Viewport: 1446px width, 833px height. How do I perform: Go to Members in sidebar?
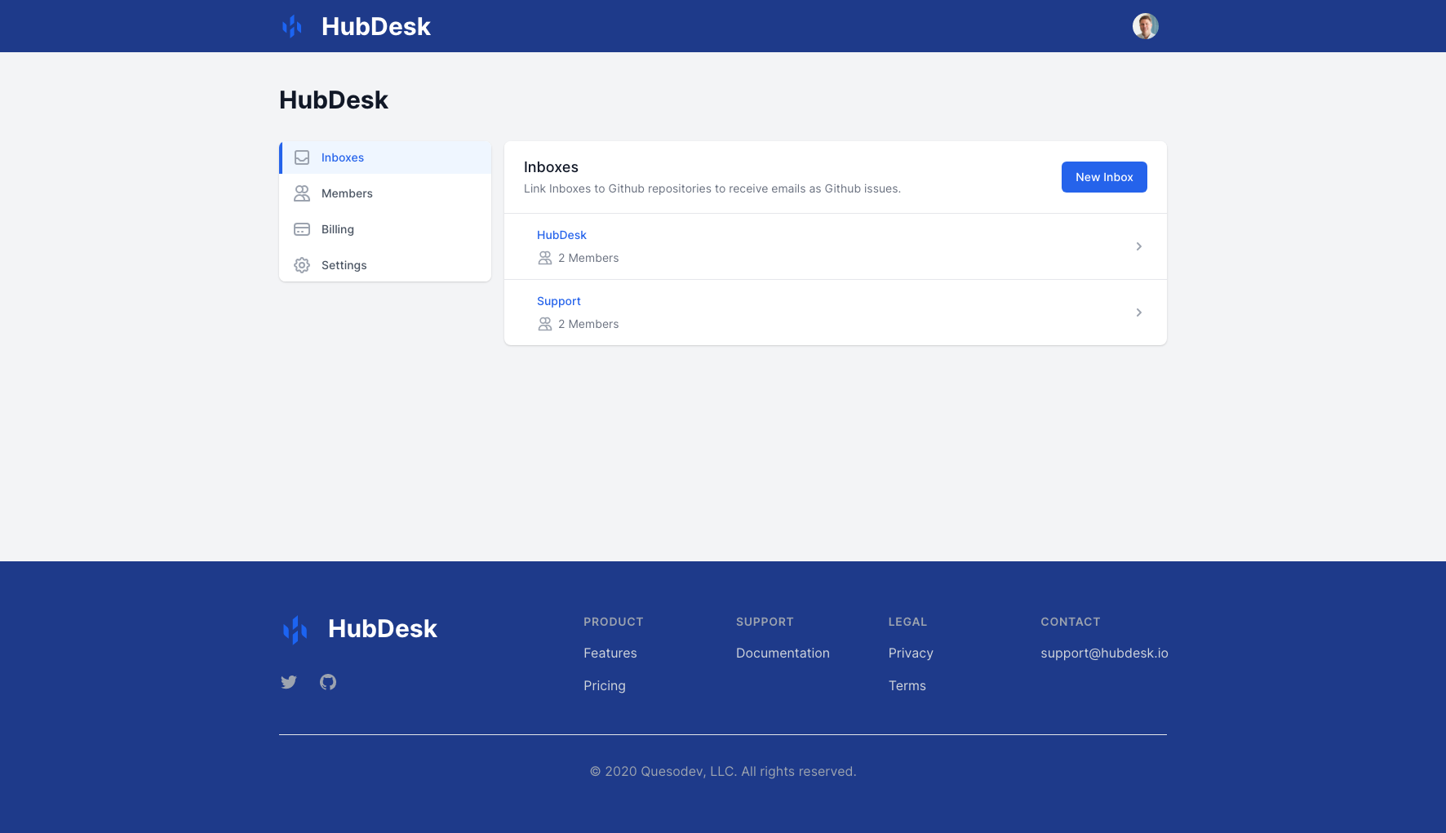(x=385, y=193)
